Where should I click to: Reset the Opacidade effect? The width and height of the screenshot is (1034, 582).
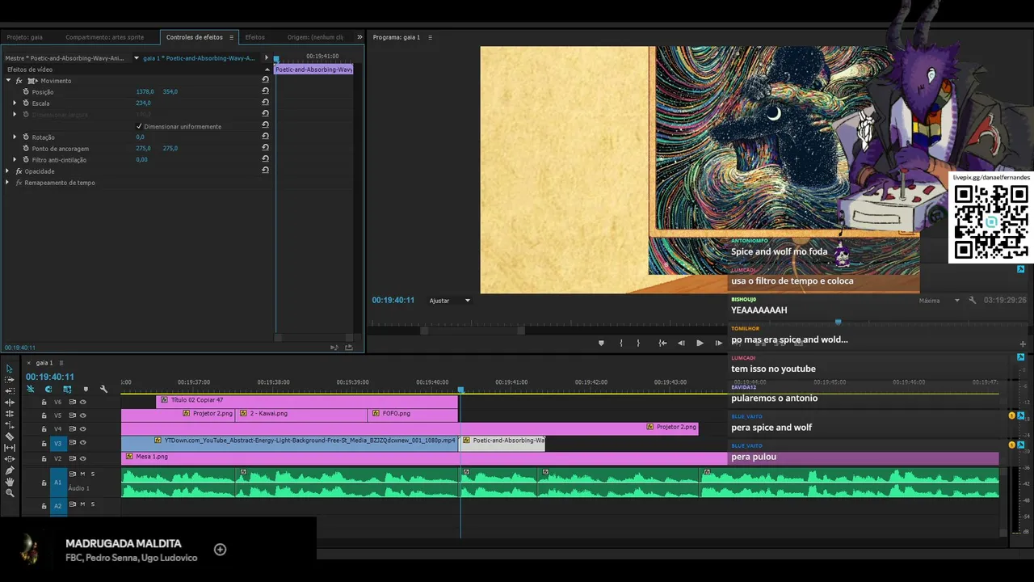[265, 171]
